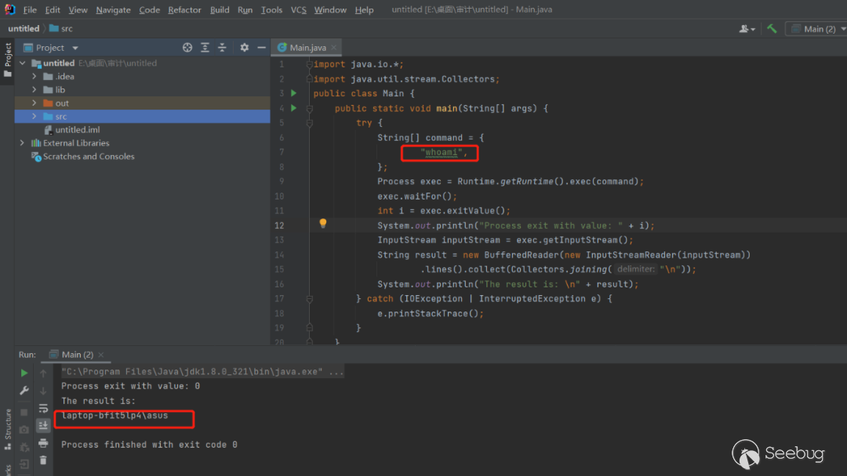This screenshot has height=476, width=847.
Task: Click the run gutter arrow beside main method
Action: coord(294,108)
